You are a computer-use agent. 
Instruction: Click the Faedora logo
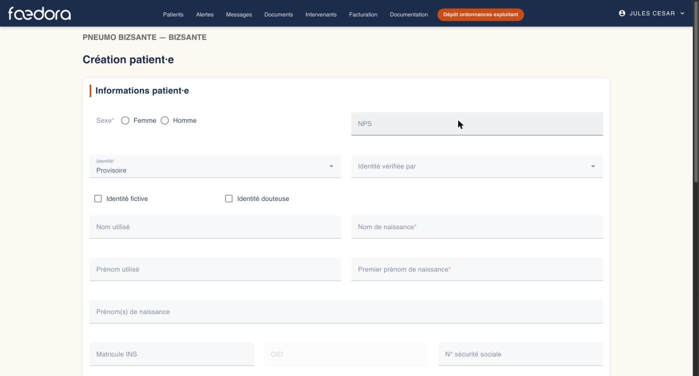[x=39, y=14]
